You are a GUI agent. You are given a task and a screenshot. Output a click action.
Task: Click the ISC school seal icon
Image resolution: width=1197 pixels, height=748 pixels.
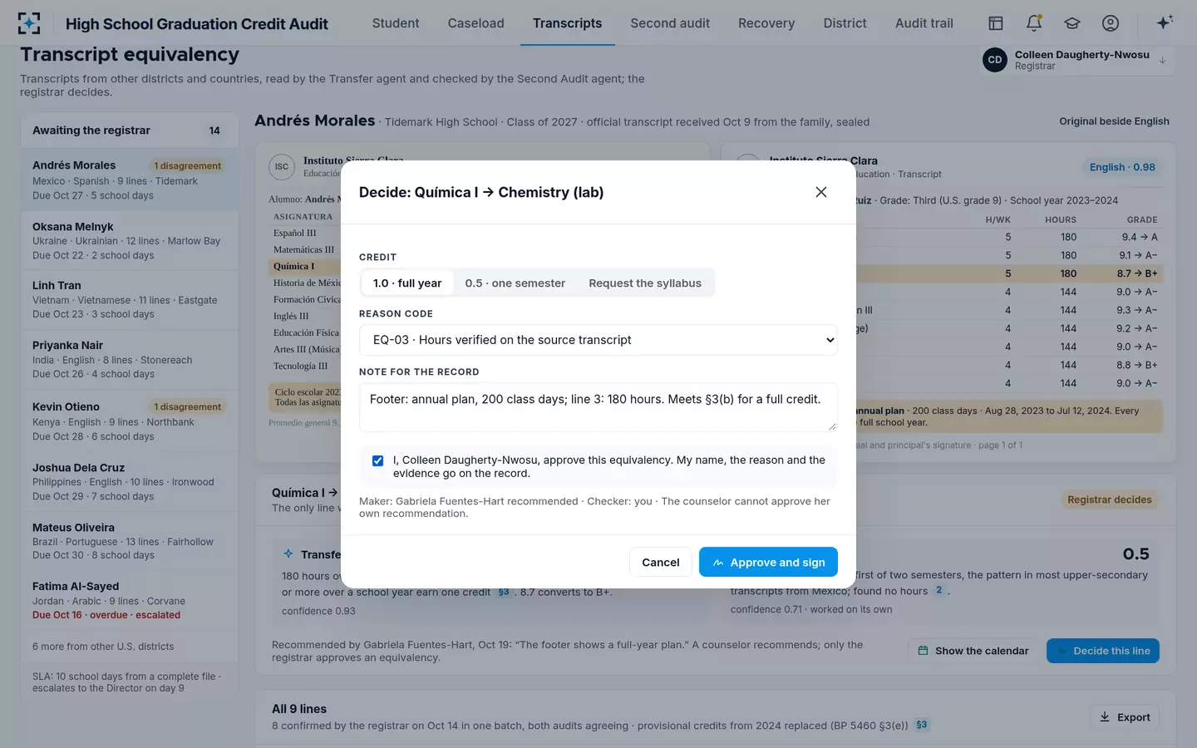pos(282,167)
